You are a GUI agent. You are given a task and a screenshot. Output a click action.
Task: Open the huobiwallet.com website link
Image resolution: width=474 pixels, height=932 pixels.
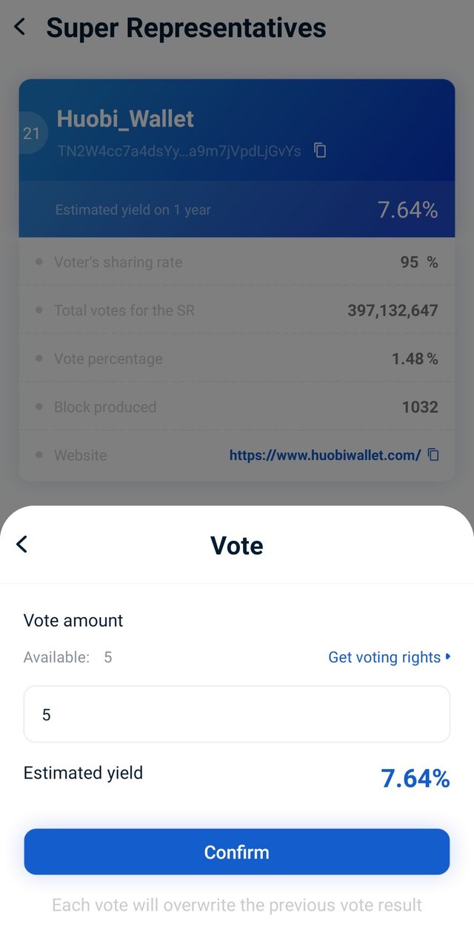coord(325,456)
